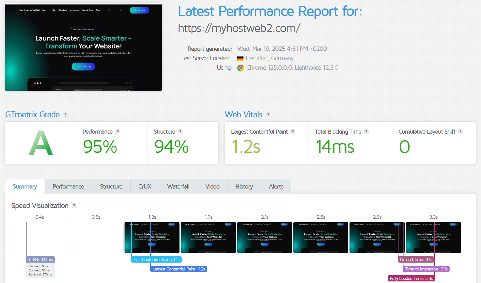Click Total Blocking Time help icon

pos(366,132)
